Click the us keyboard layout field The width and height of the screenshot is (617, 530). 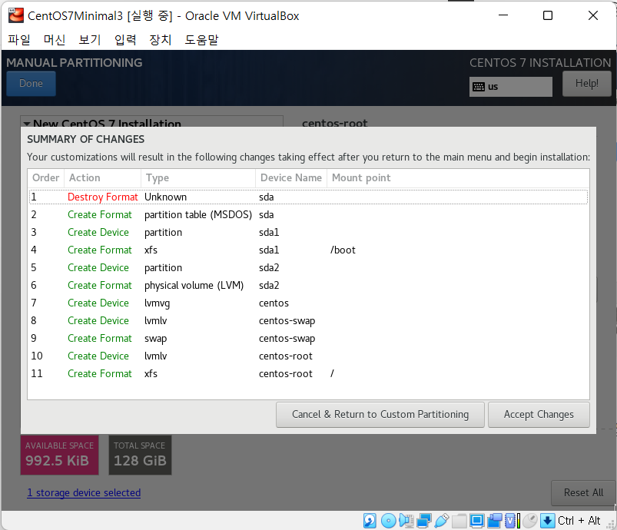(511, 87)
